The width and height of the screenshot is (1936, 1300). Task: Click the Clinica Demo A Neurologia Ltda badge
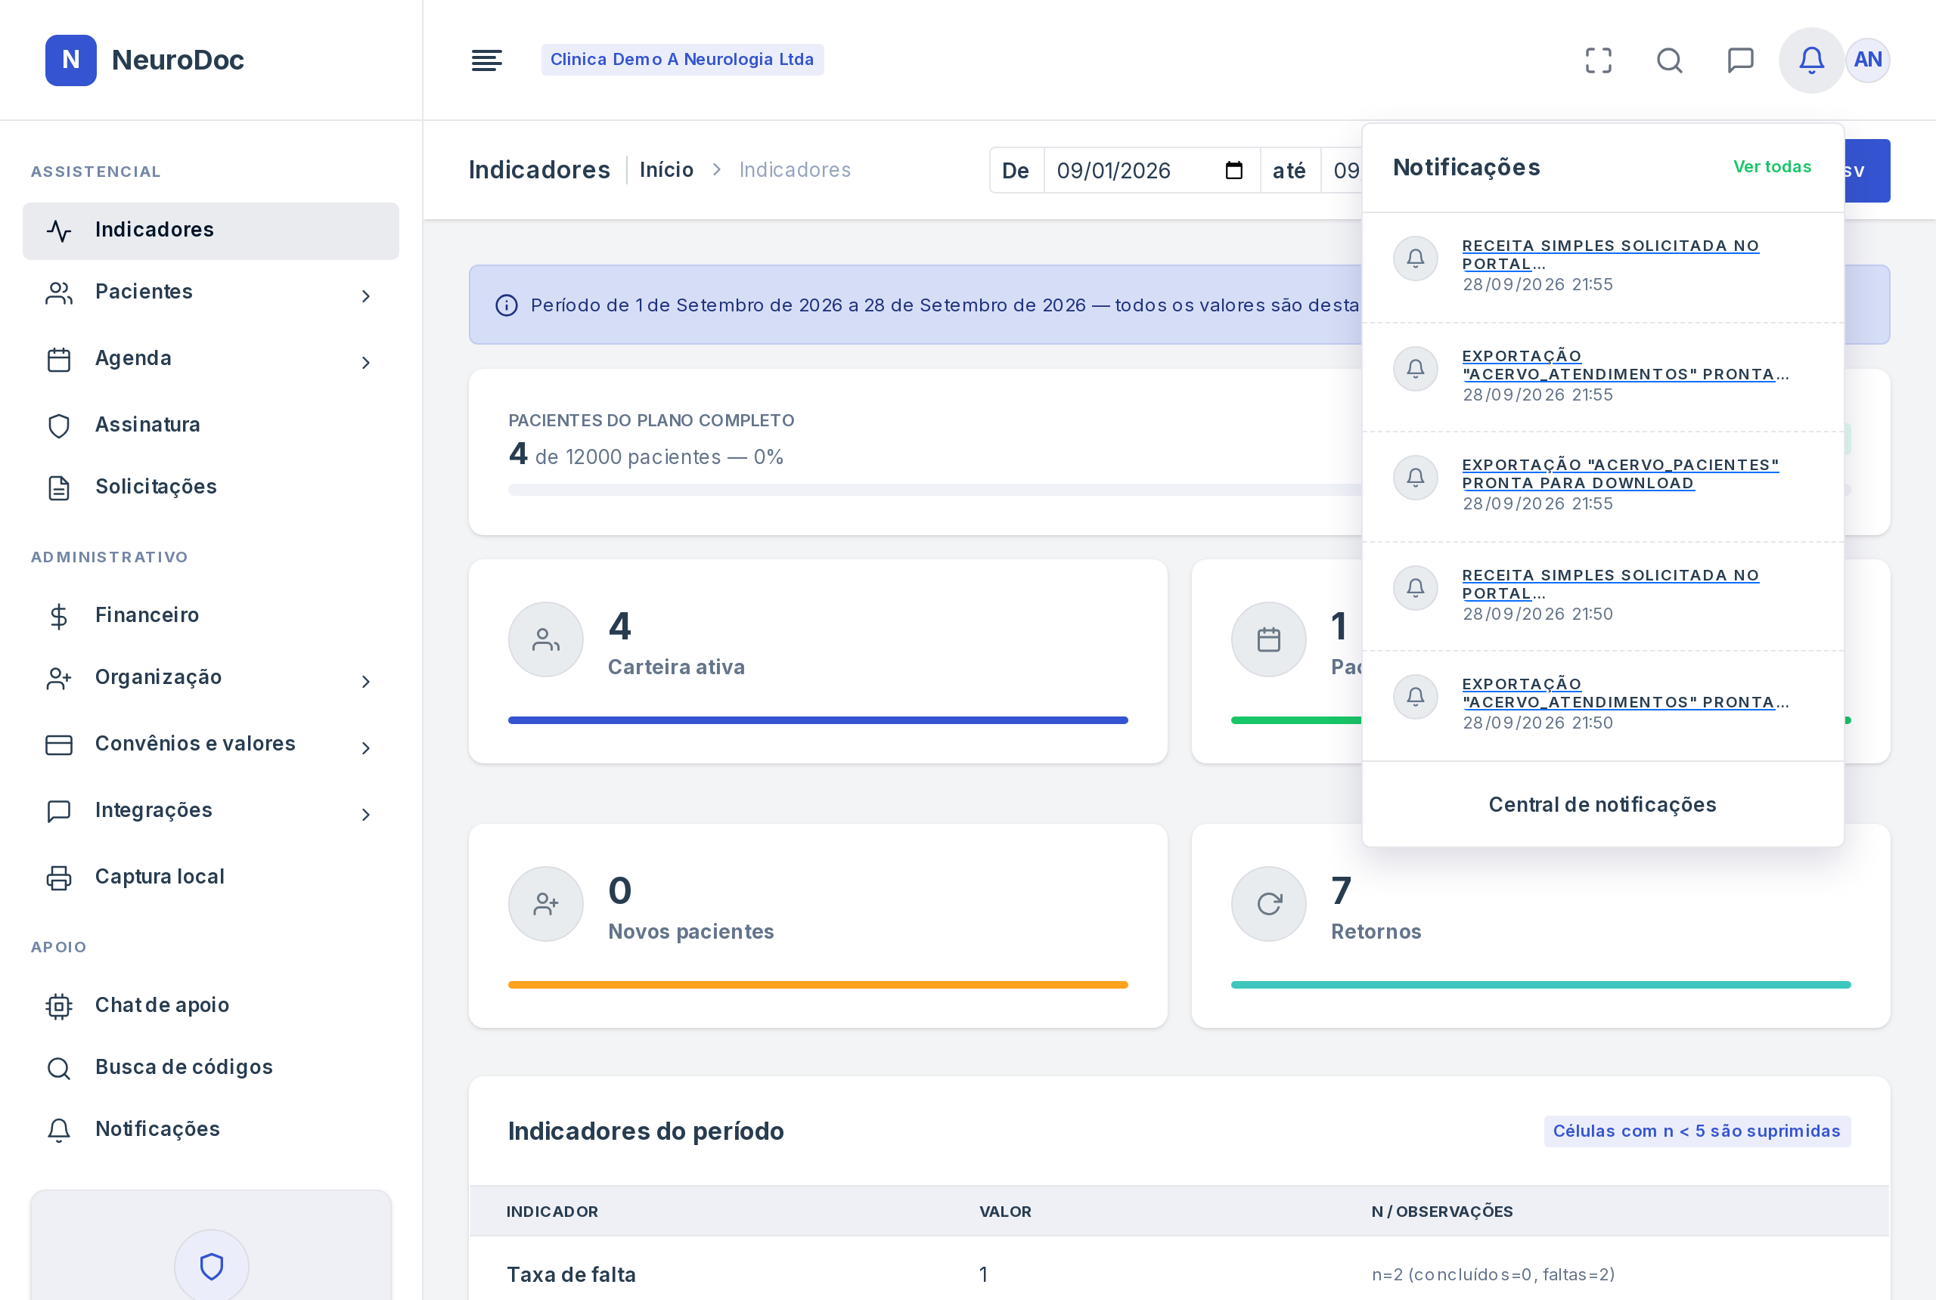point(682,60)
